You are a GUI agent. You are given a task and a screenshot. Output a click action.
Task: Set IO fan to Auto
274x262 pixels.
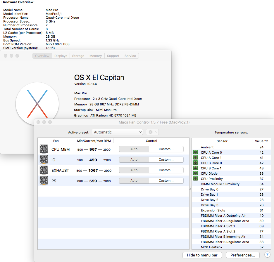click(134, 159)
